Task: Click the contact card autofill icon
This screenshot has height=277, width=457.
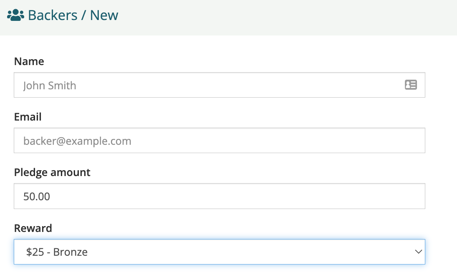Action: coord(411,85)
